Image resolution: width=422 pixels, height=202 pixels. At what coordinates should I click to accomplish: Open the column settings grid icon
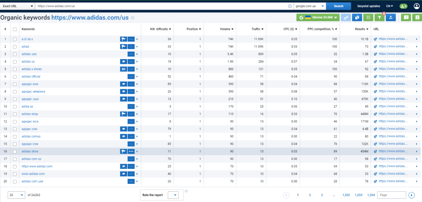pyautogui.click(x=368, y=17)
